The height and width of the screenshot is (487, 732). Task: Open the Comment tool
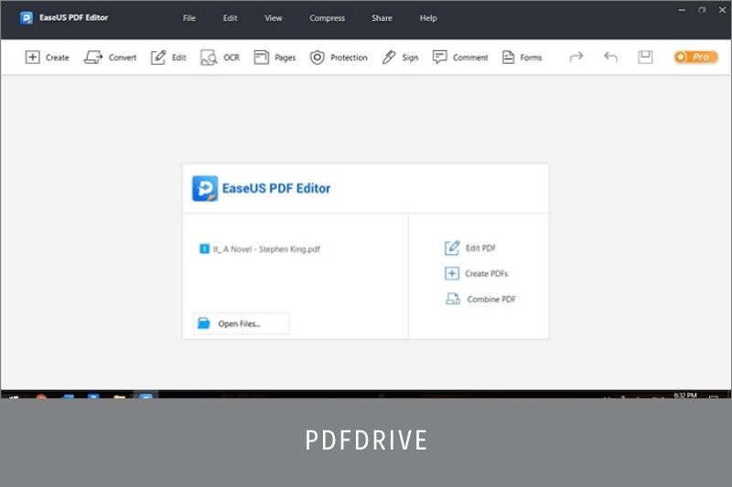[x=460, y=58]
